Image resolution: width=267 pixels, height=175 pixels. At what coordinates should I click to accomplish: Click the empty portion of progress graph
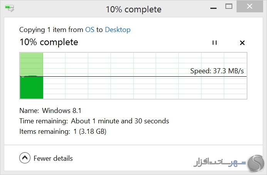click(x=145, y=76)
